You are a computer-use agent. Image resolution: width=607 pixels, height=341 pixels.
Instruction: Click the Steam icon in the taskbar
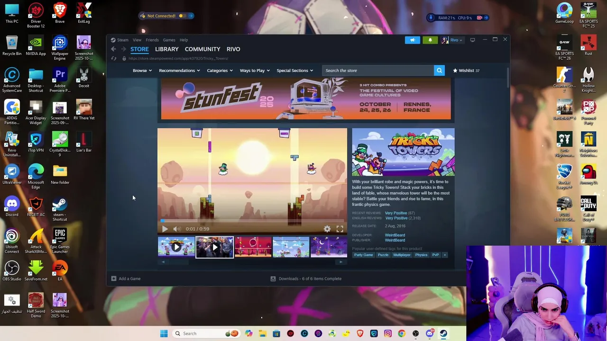[443, 333]
